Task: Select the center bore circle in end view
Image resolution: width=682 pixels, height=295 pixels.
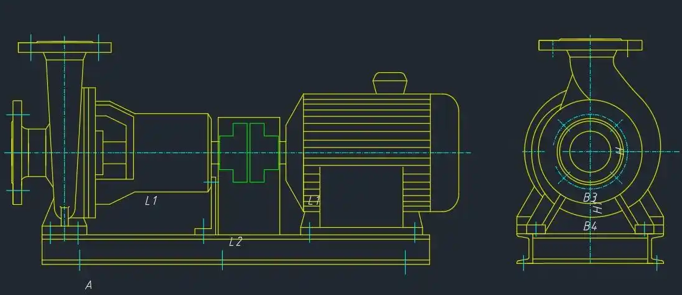Action: pos(589,152)
